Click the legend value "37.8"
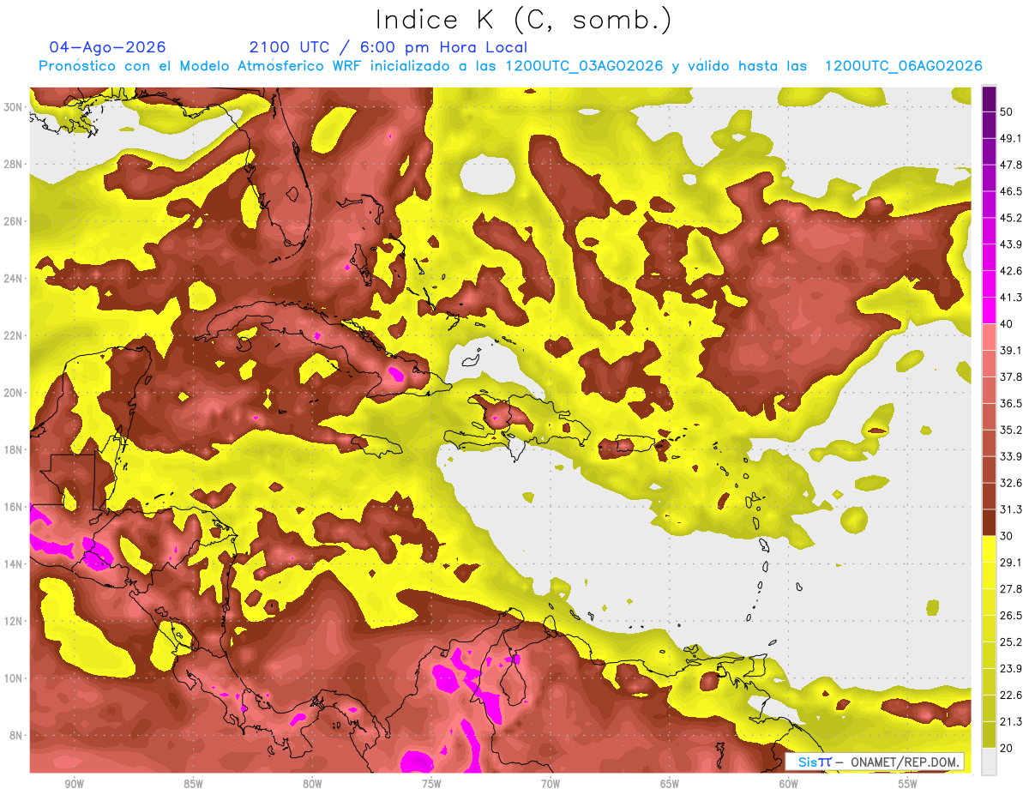This screenshot has height=795, width=1029. 1011,376
